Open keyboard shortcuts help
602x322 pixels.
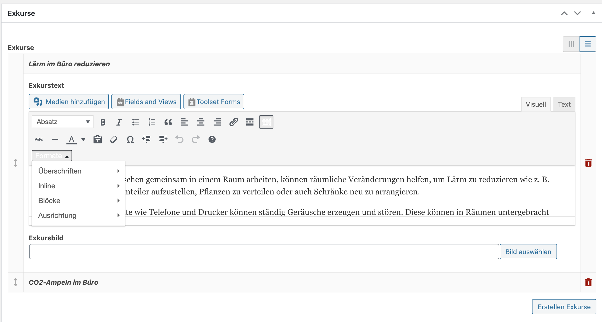[x=212, y=139]
